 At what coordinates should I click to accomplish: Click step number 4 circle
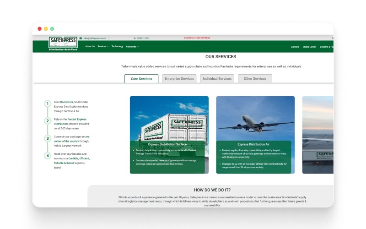(x=48, y=156)
